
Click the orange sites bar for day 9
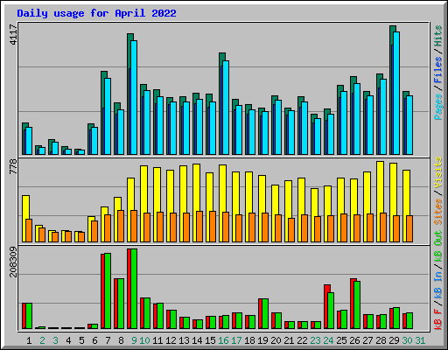click(x=134, y=226)
